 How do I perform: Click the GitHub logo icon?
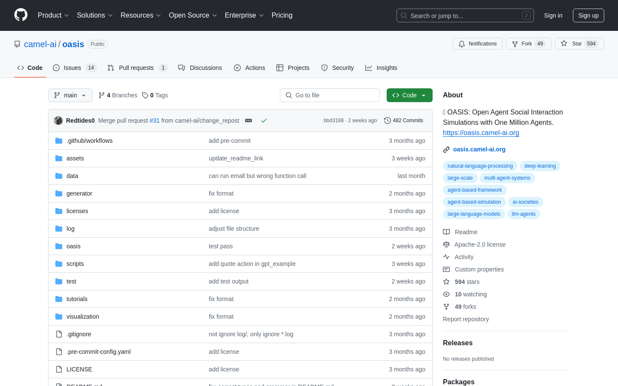coord(21,15)
